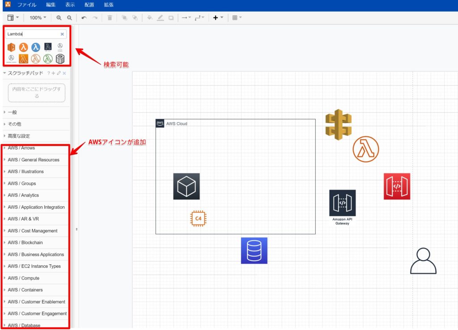This screenshot has width=458, height=330.
Task: Toggle the shadow icon in toolbar
Action: click(171, 17)
